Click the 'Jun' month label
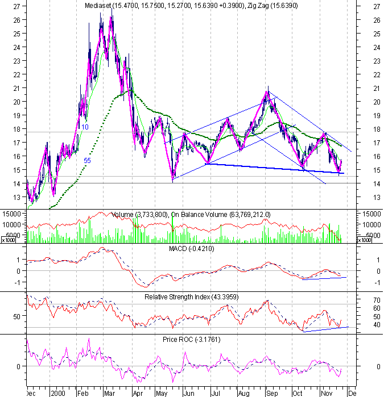 click(189, 394)
